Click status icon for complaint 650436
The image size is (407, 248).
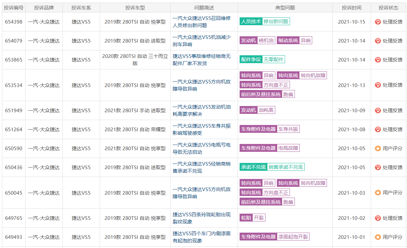(378, 168)
